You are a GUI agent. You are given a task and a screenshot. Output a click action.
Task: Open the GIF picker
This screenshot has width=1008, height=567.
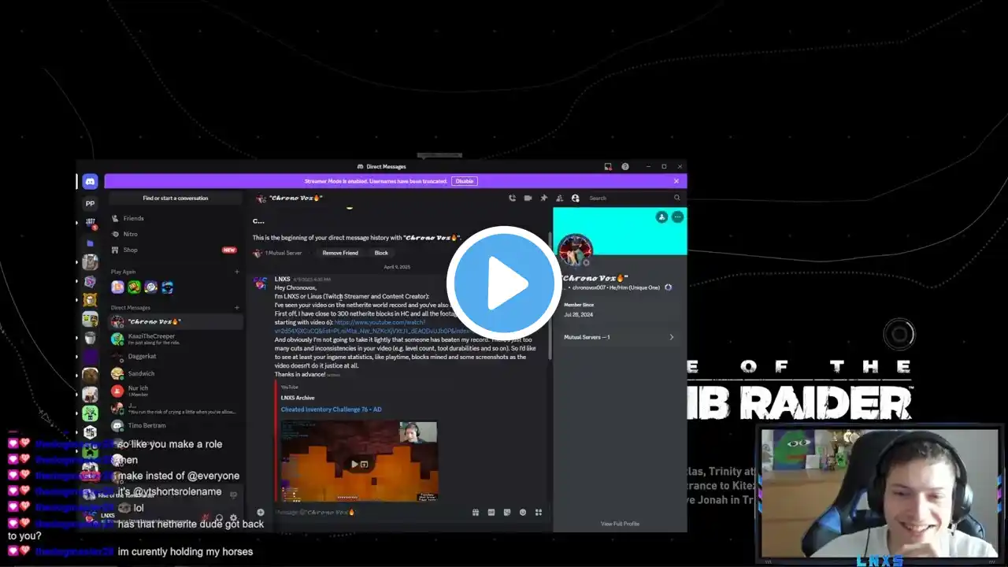pyautogui.click(x=491, y=512)
